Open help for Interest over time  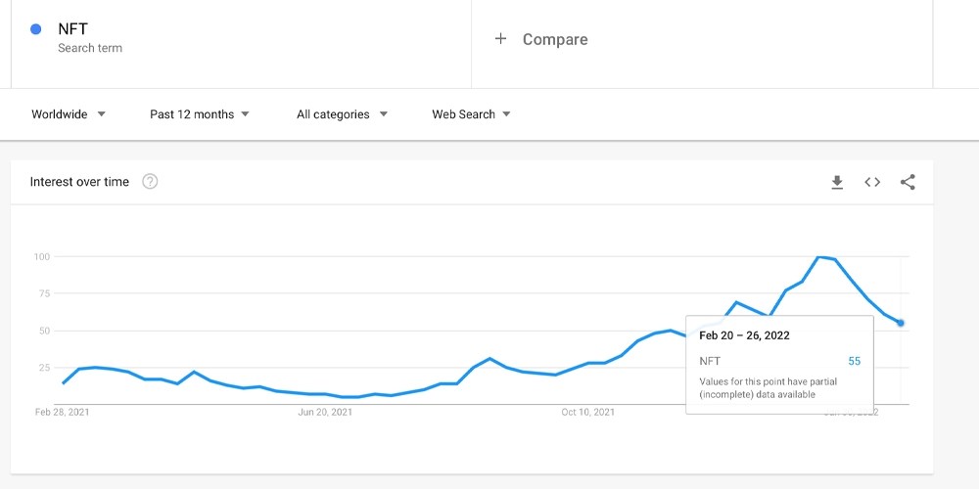coord(150,182)
